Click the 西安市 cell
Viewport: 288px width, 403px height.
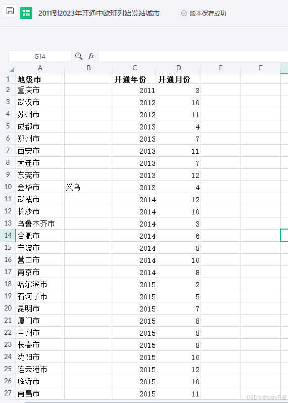coord(40,151)
